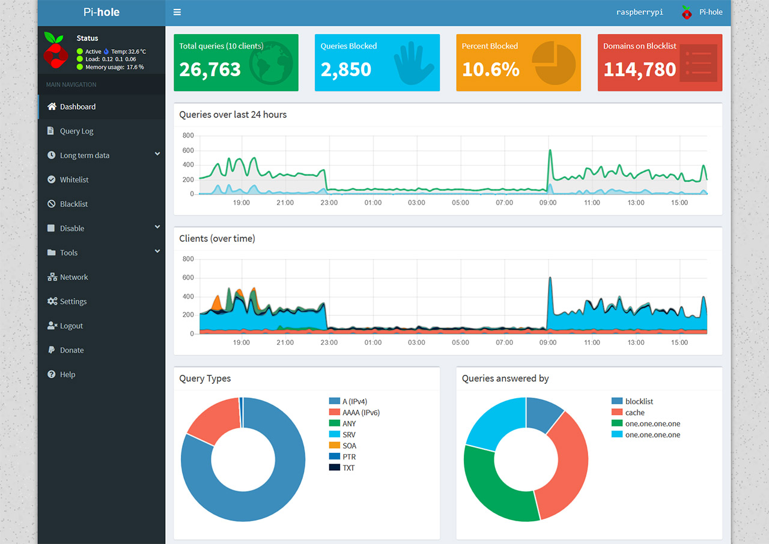Click the "Query Types" panel heading
Image resolution: width=769 pixels, height=544 pixels.
point(205,378)
